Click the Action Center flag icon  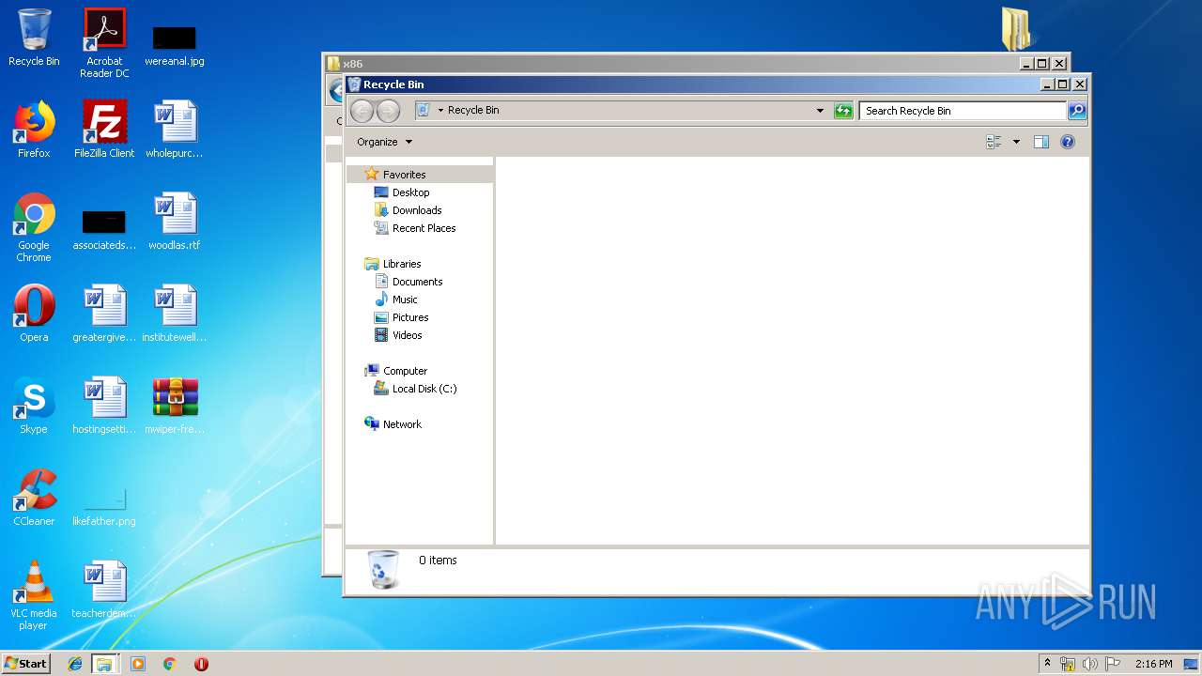click(1113, 664)
